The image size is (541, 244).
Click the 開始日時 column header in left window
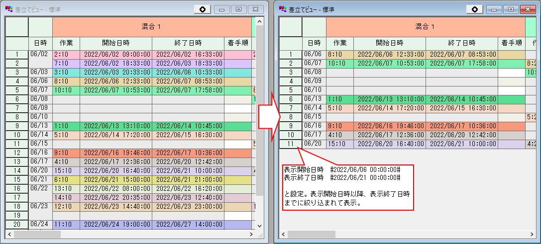(116, 43)
